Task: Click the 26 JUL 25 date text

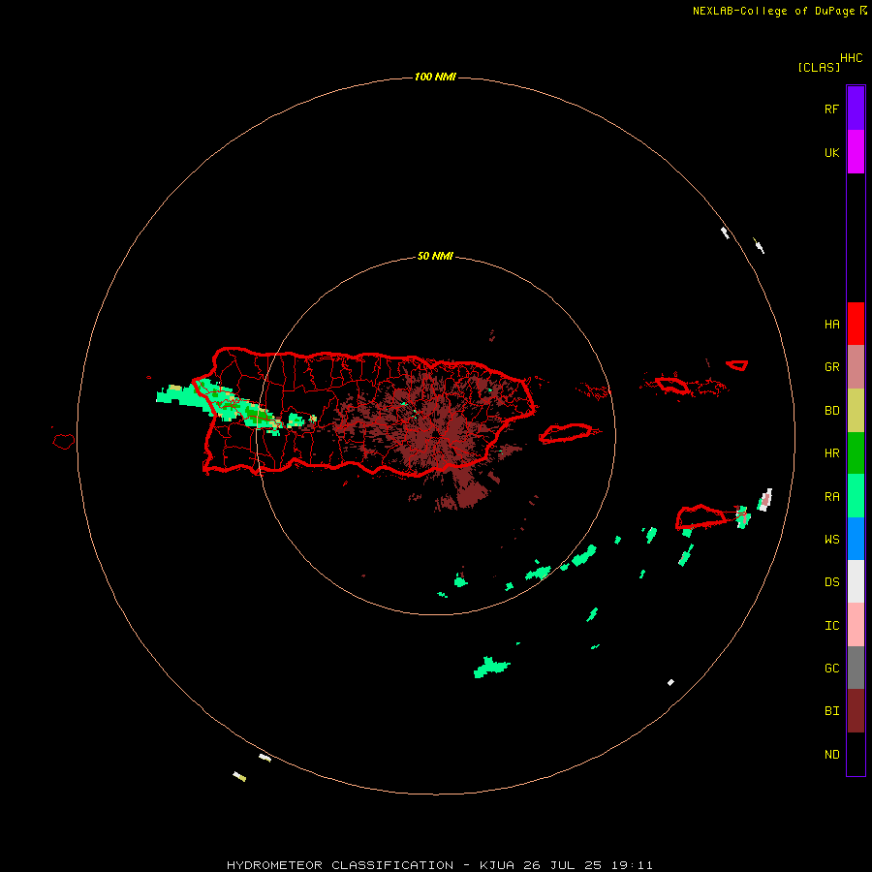Action: pyautogui.click(x=561, y=865)
